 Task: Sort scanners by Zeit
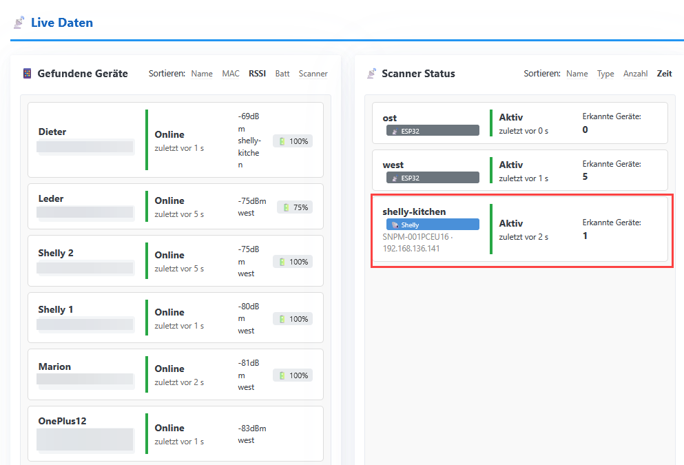(665, 74)
